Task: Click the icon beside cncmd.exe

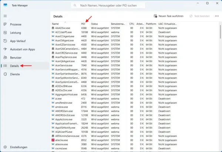Action: 53,148
